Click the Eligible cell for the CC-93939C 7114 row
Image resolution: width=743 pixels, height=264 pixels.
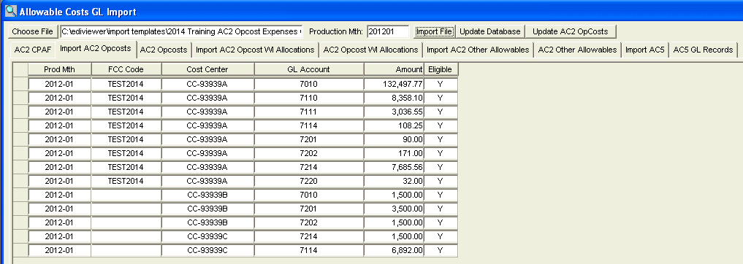(x=441, y=249)
